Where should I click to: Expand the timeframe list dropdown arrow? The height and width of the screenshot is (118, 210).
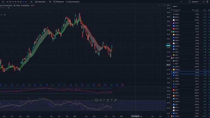tap(28, 2)
